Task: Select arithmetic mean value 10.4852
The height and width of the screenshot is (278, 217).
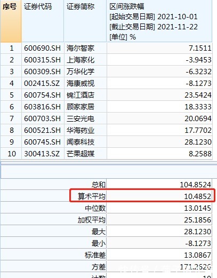Action: pos(197,196)
